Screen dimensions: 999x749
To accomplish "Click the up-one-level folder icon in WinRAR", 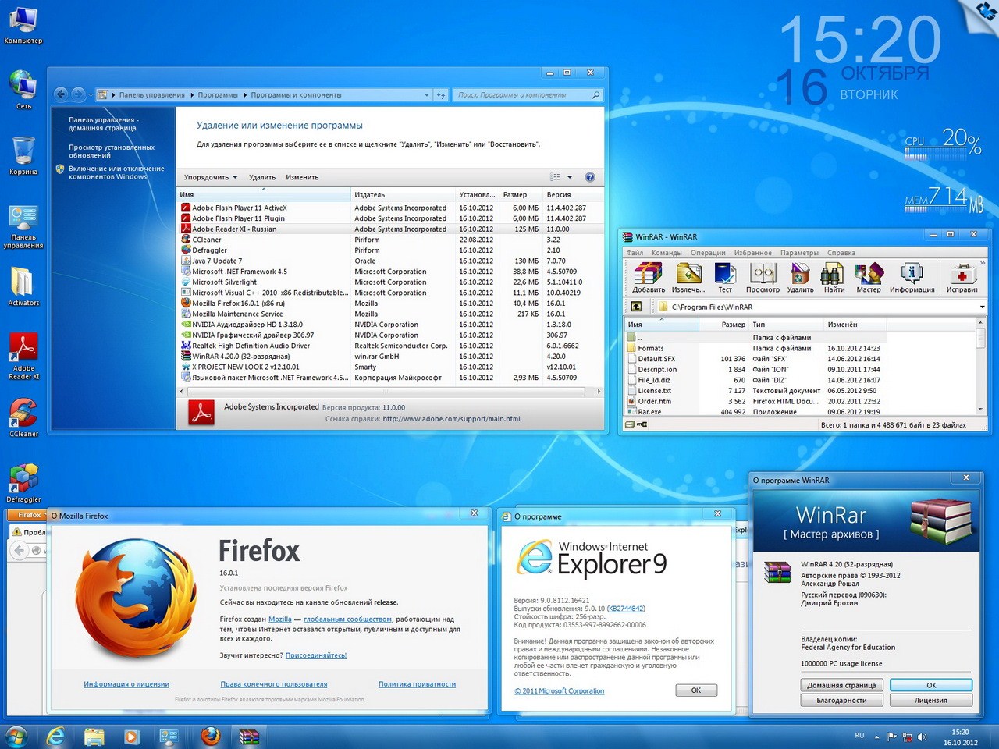I will [636, 307].
